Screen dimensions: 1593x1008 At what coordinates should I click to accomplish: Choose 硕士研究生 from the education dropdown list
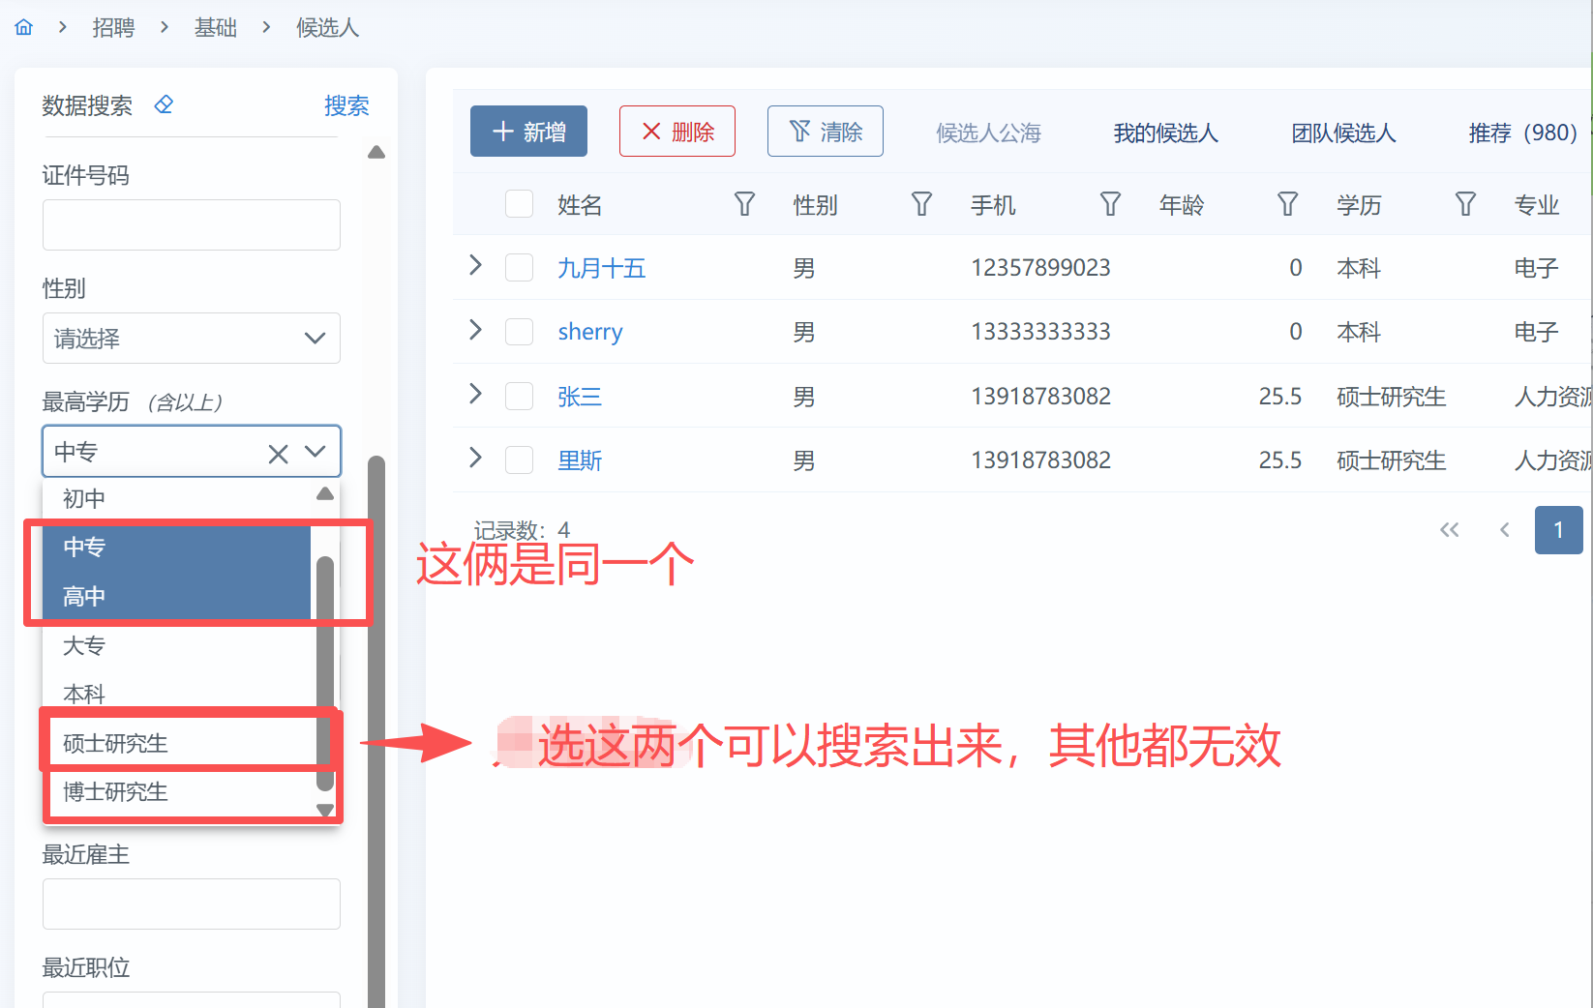[x=115, y=743]
